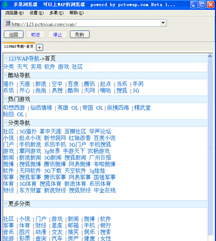Minimize the 多果浏览器 window
Screen dimensions: 216x241
click(x=194, y=4)
